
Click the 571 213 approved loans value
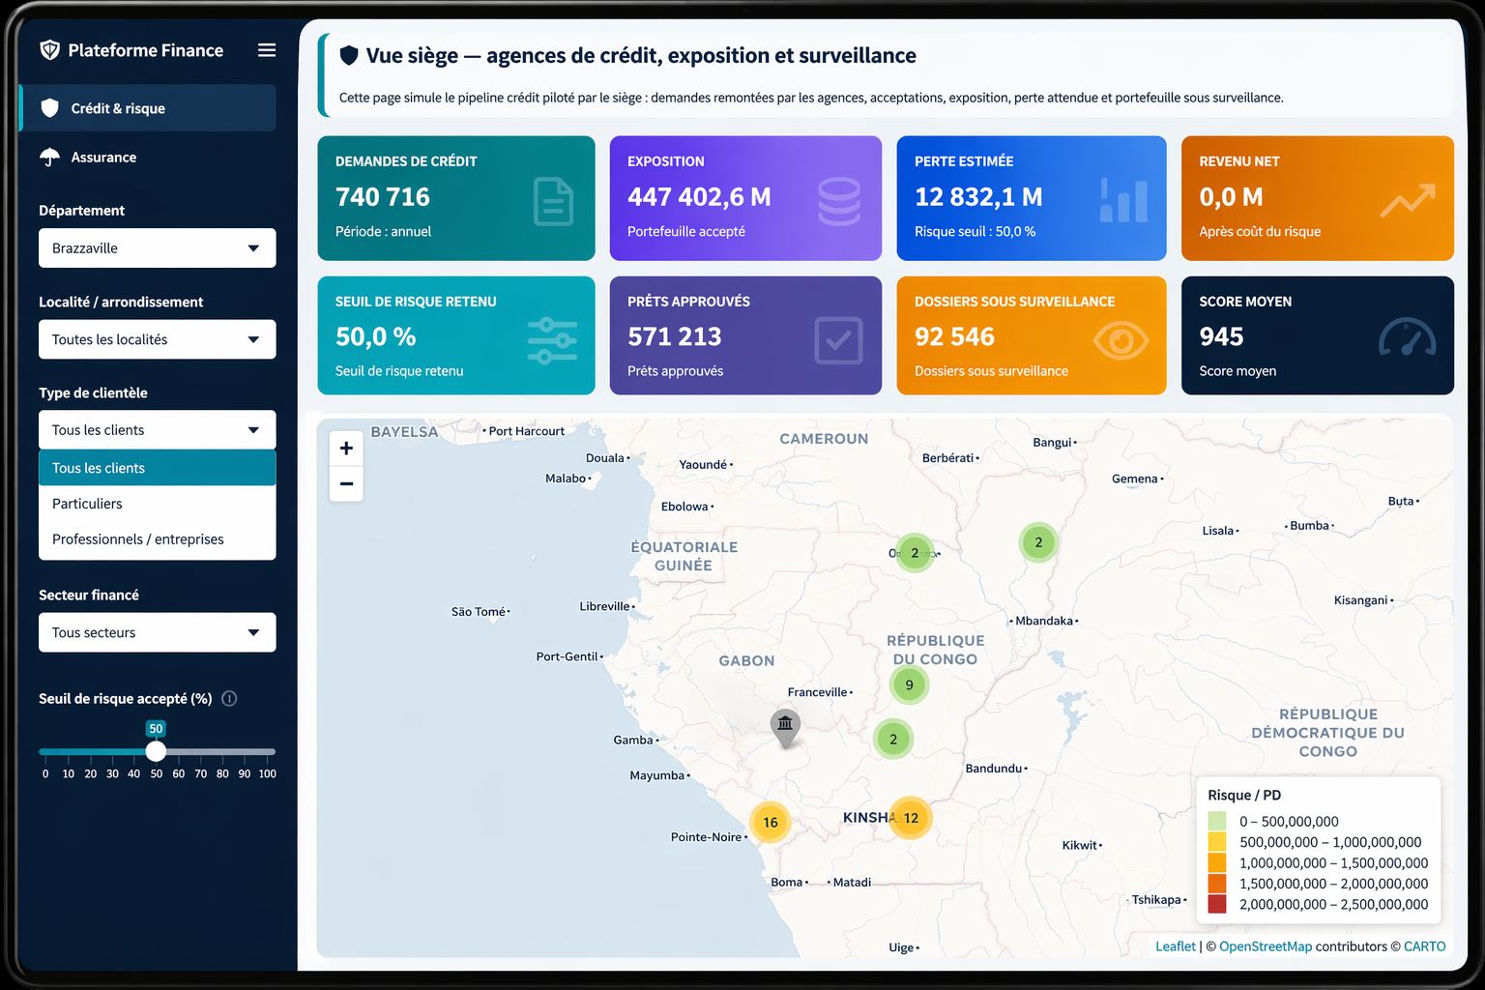pos(675,336)
